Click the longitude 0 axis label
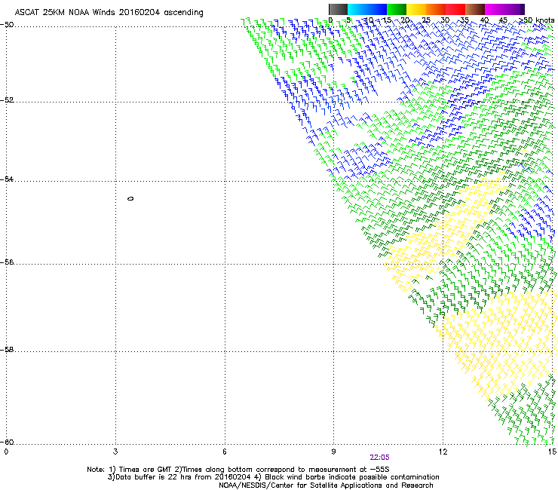The width and height of the screenshot is (558, 490). coord(6,452)
